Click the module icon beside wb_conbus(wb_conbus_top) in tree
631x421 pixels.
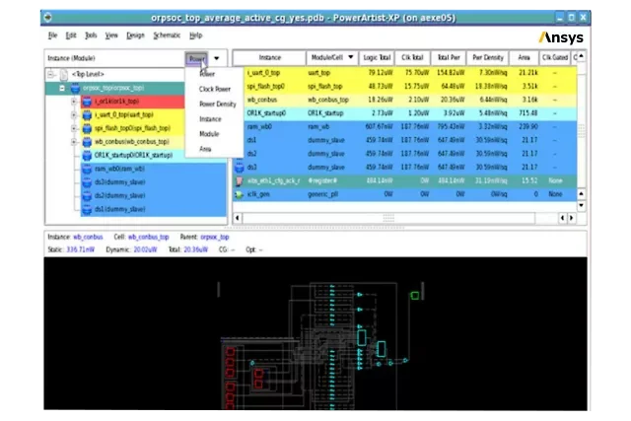click(87, 142)
